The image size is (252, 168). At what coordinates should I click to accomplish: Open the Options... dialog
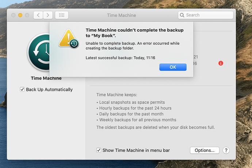point(205,150)
